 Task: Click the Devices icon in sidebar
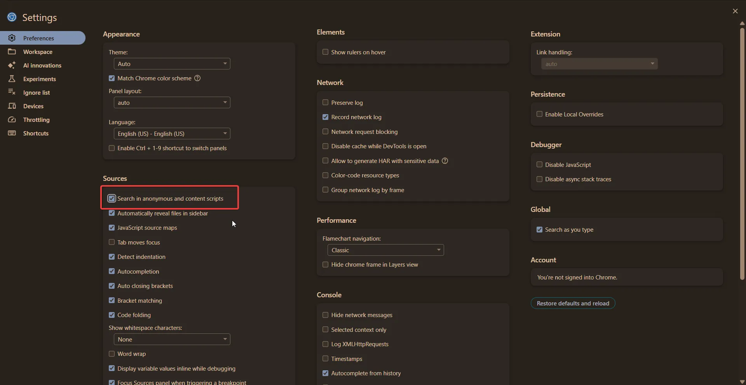[x=12, y=106]
